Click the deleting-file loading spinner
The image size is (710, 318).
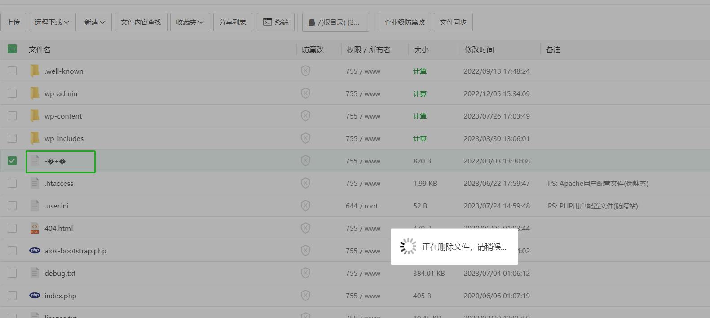[408, 247]
